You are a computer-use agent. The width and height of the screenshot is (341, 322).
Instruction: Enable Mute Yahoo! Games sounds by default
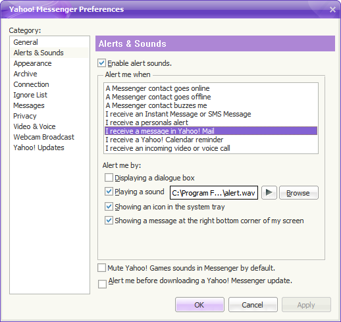[101, 268]
